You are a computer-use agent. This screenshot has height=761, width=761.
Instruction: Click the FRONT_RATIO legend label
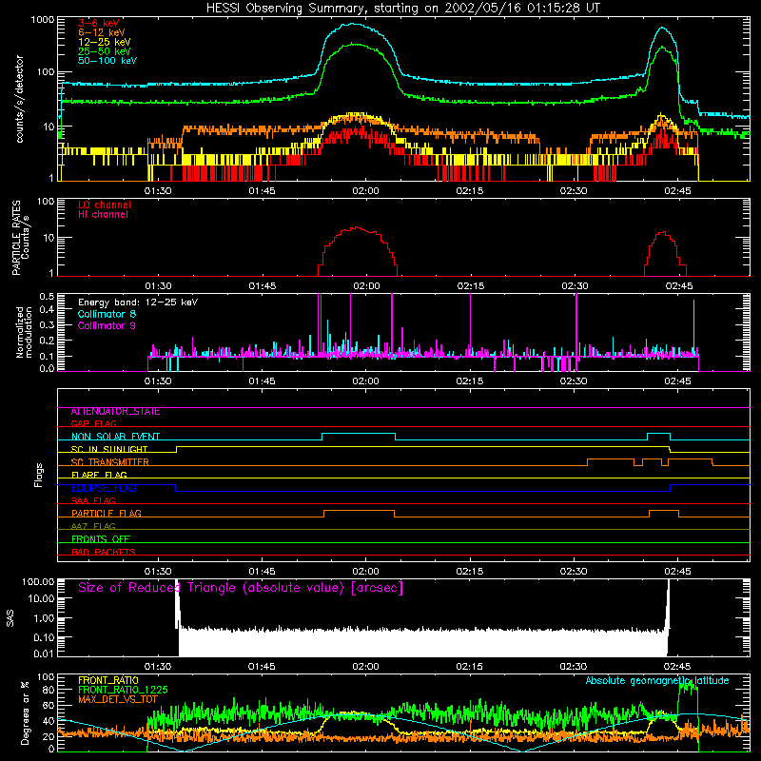(x=108, y=681)
